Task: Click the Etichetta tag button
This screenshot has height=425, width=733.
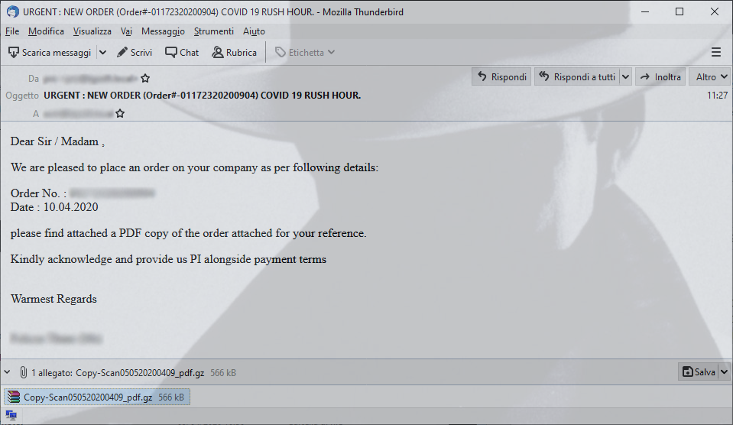Action: pos(304,53)
